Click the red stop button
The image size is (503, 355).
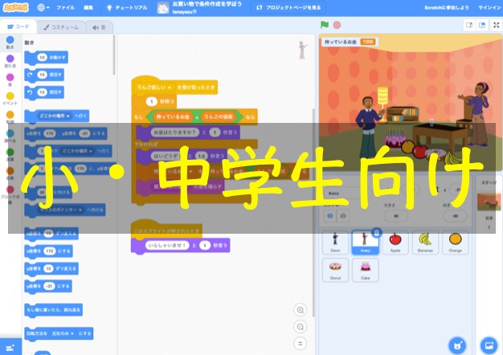tap(337, 25)
